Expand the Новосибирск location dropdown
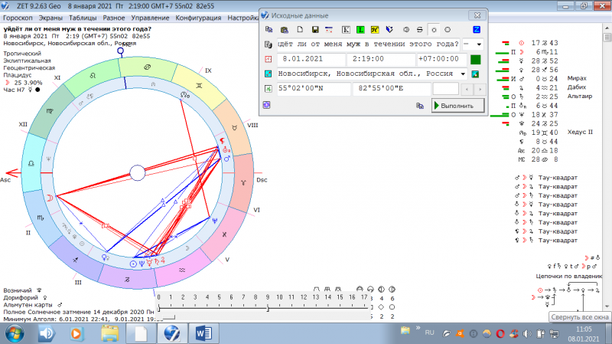 click(x=463, y=74)
